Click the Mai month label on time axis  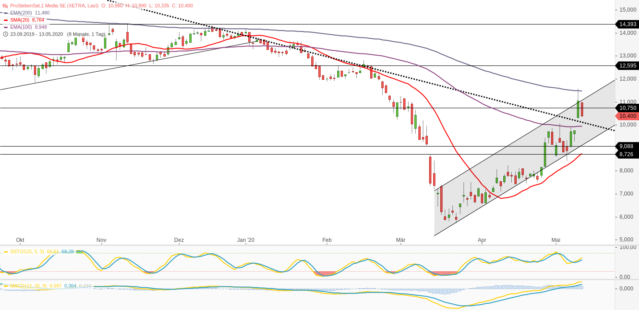556,240
